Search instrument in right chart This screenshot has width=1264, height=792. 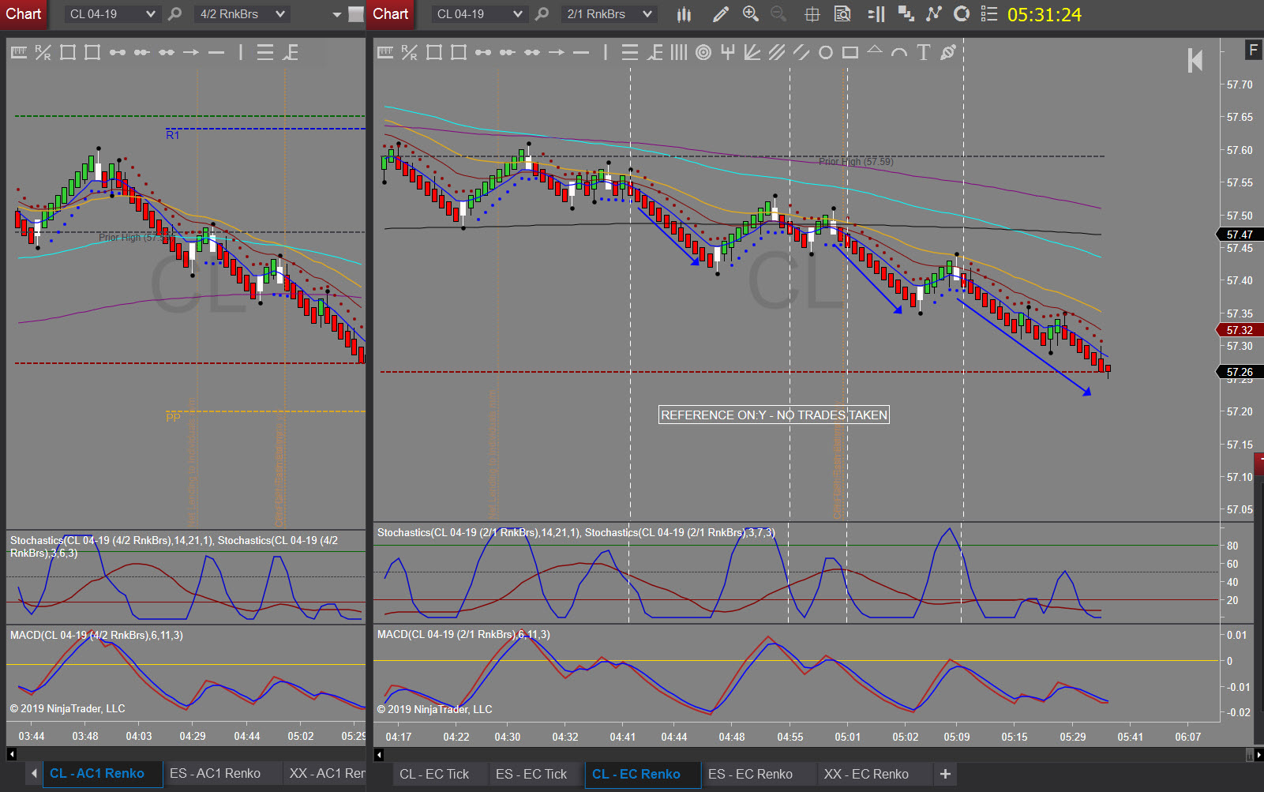coord(542,14)
